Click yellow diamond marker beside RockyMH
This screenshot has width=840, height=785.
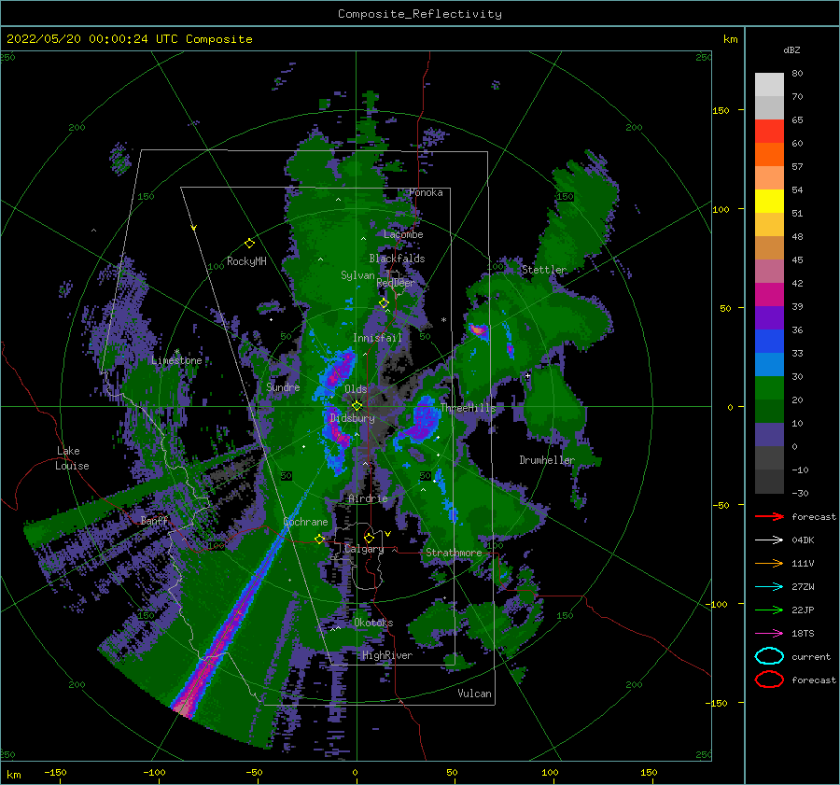(249, 244)
